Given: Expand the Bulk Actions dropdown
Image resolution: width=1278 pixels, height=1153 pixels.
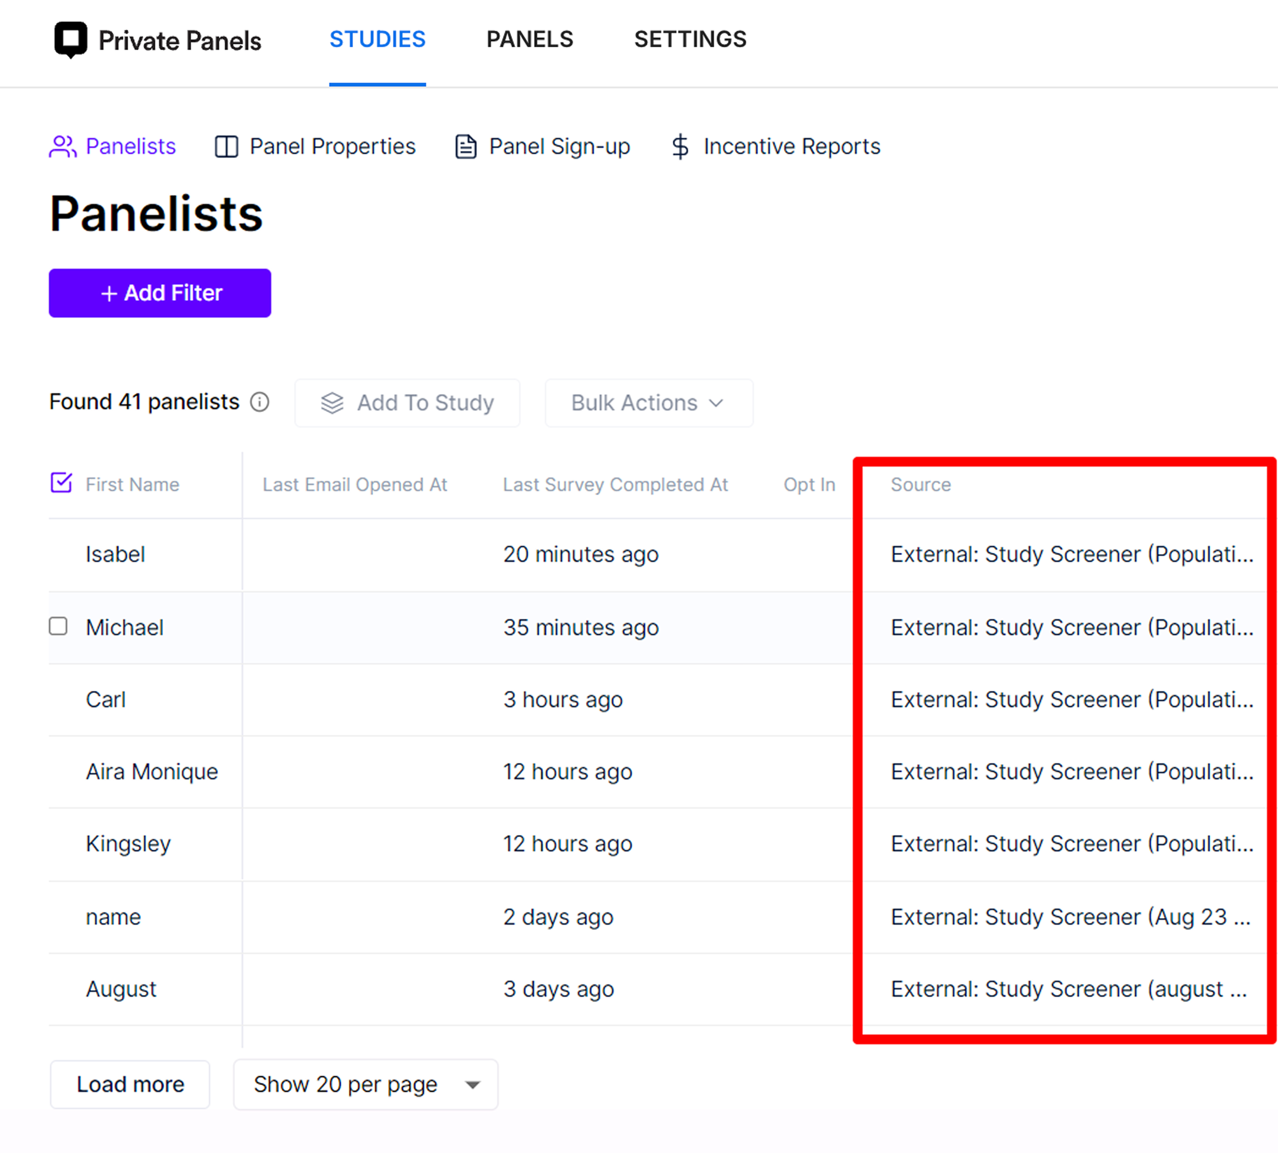Looking at the screenshot, I should point(648,403).
